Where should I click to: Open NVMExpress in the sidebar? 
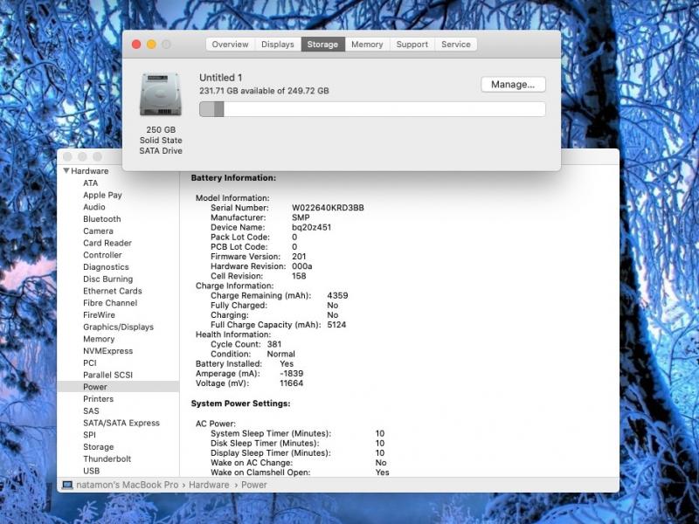click(107, 351)
